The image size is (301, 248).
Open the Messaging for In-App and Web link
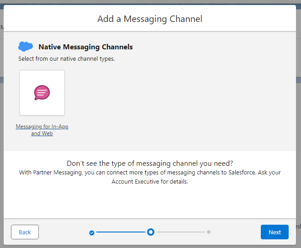[42, 130]
